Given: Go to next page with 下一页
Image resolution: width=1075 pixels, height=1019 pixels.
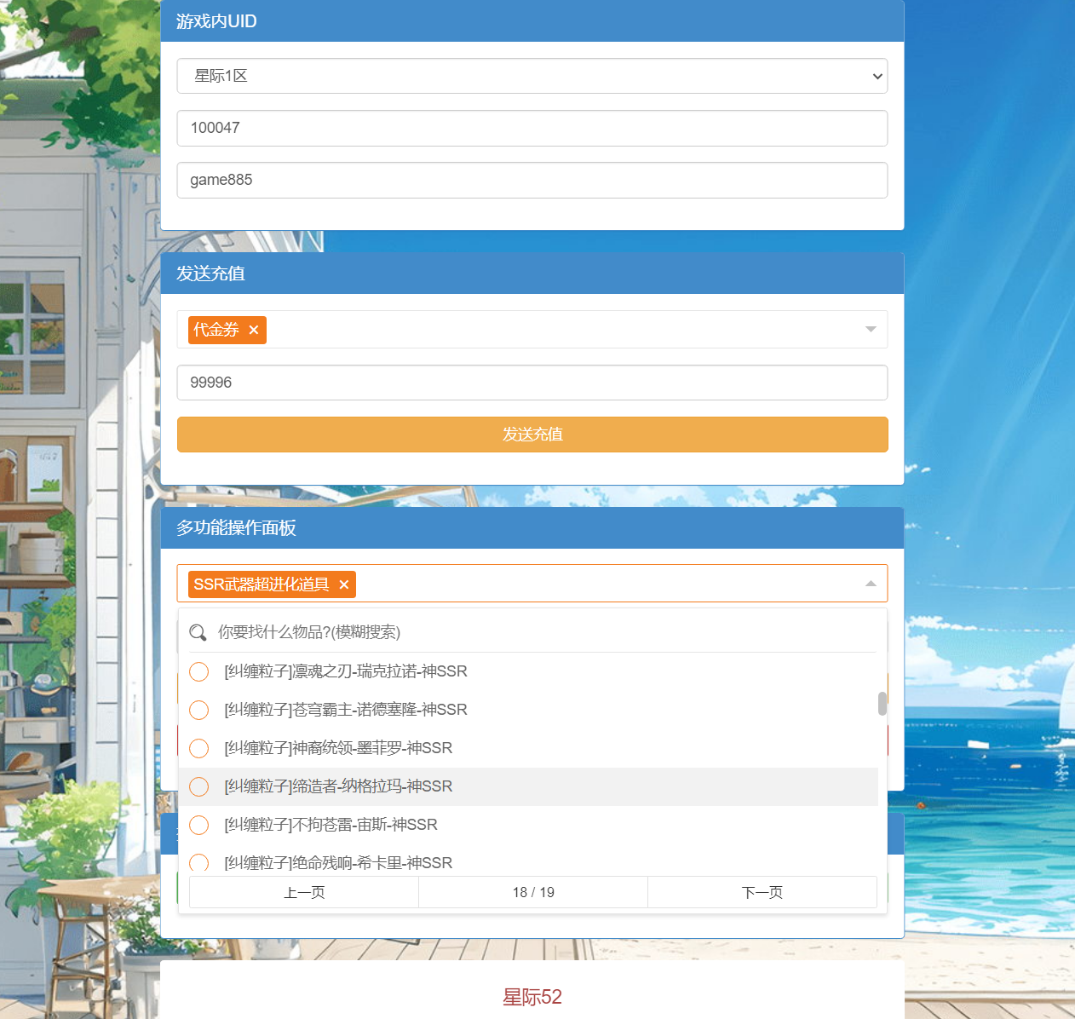Looking at the screenshot, I should [762, 892].
